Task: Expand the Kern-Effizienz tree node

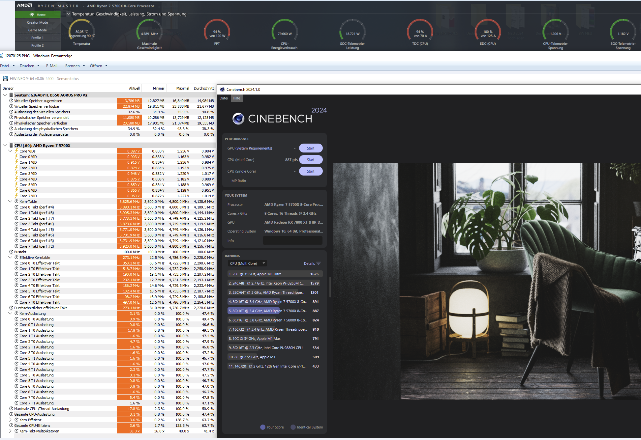Action: 10,420
